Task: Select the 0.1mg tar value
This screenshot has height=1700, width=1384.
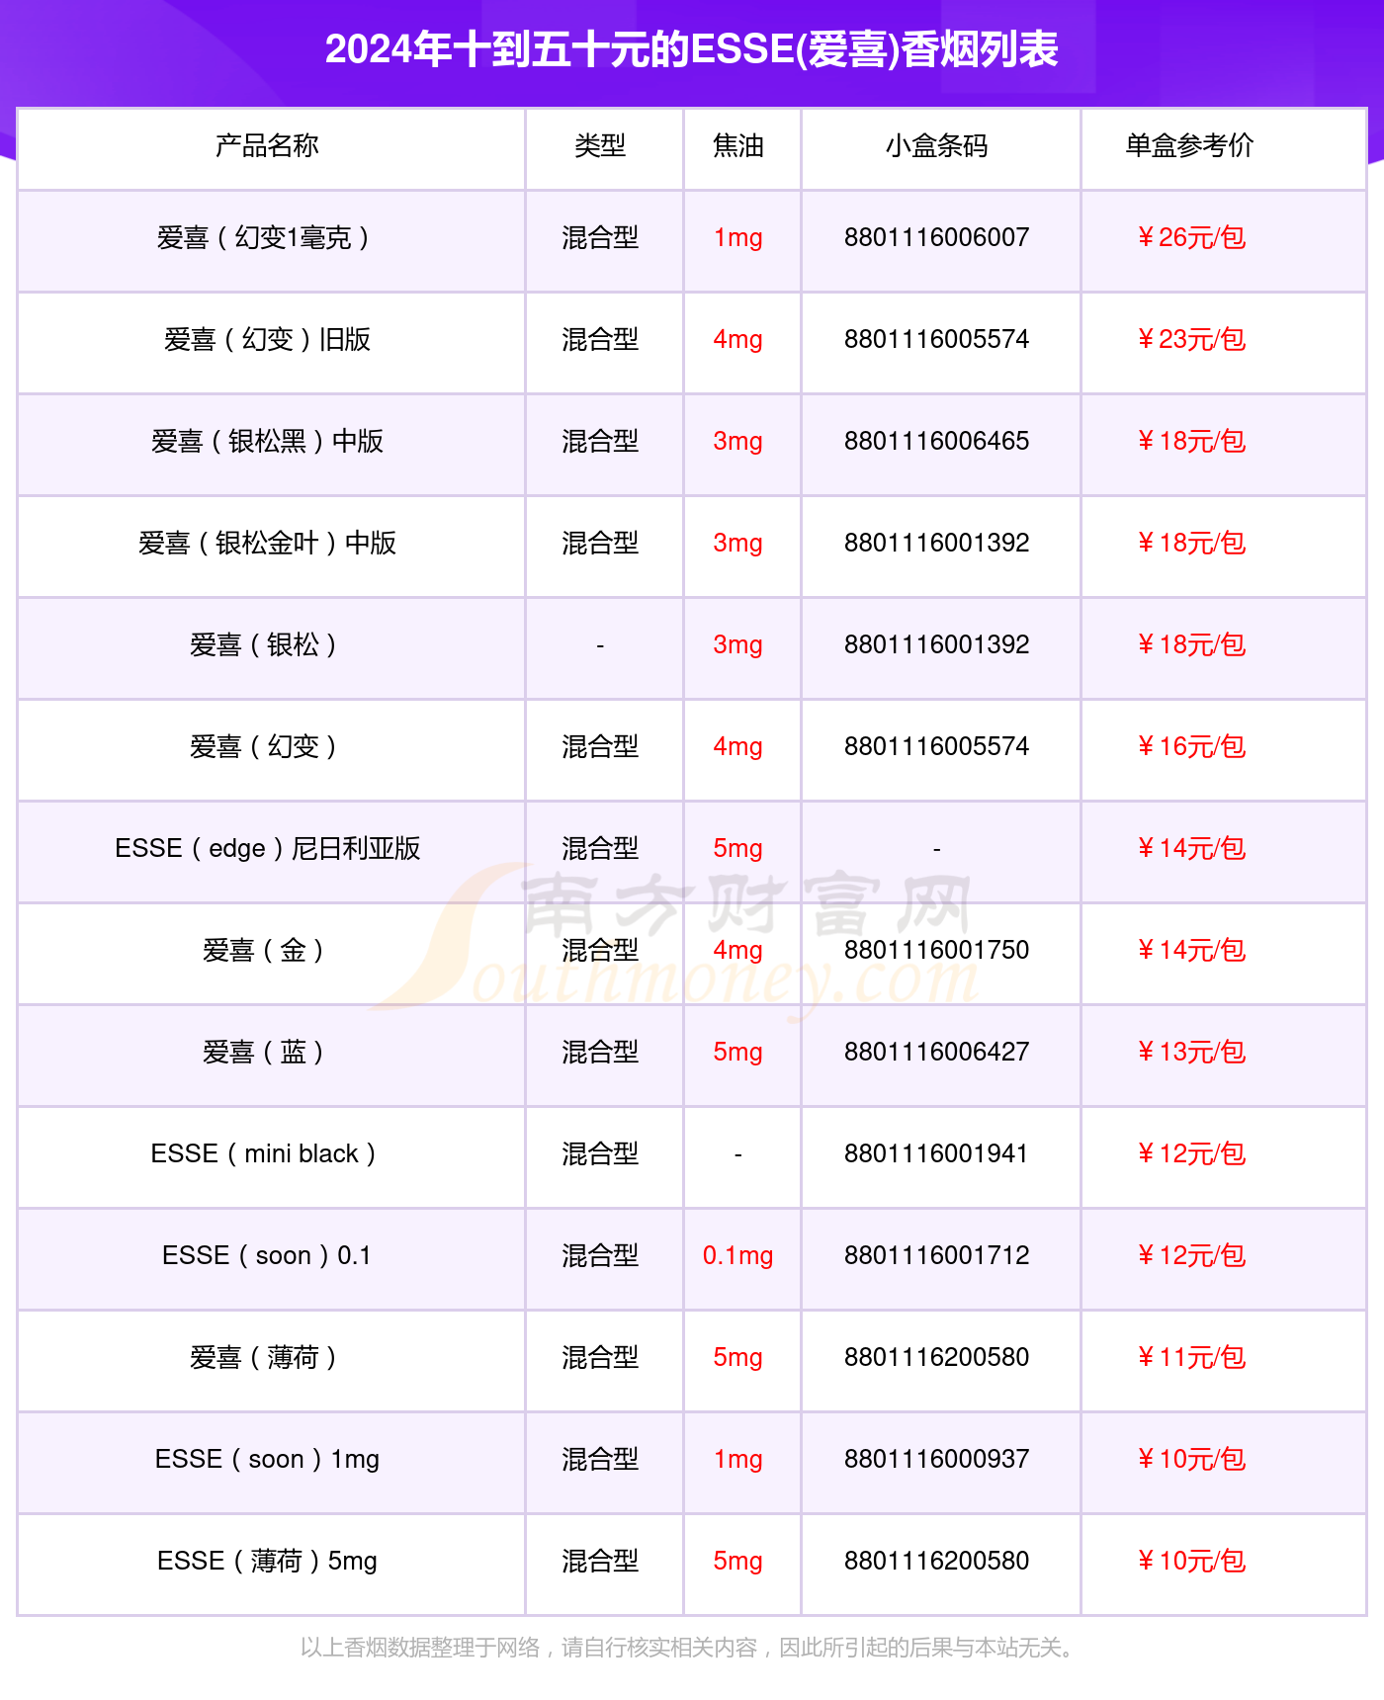Action: (738, 1256)
